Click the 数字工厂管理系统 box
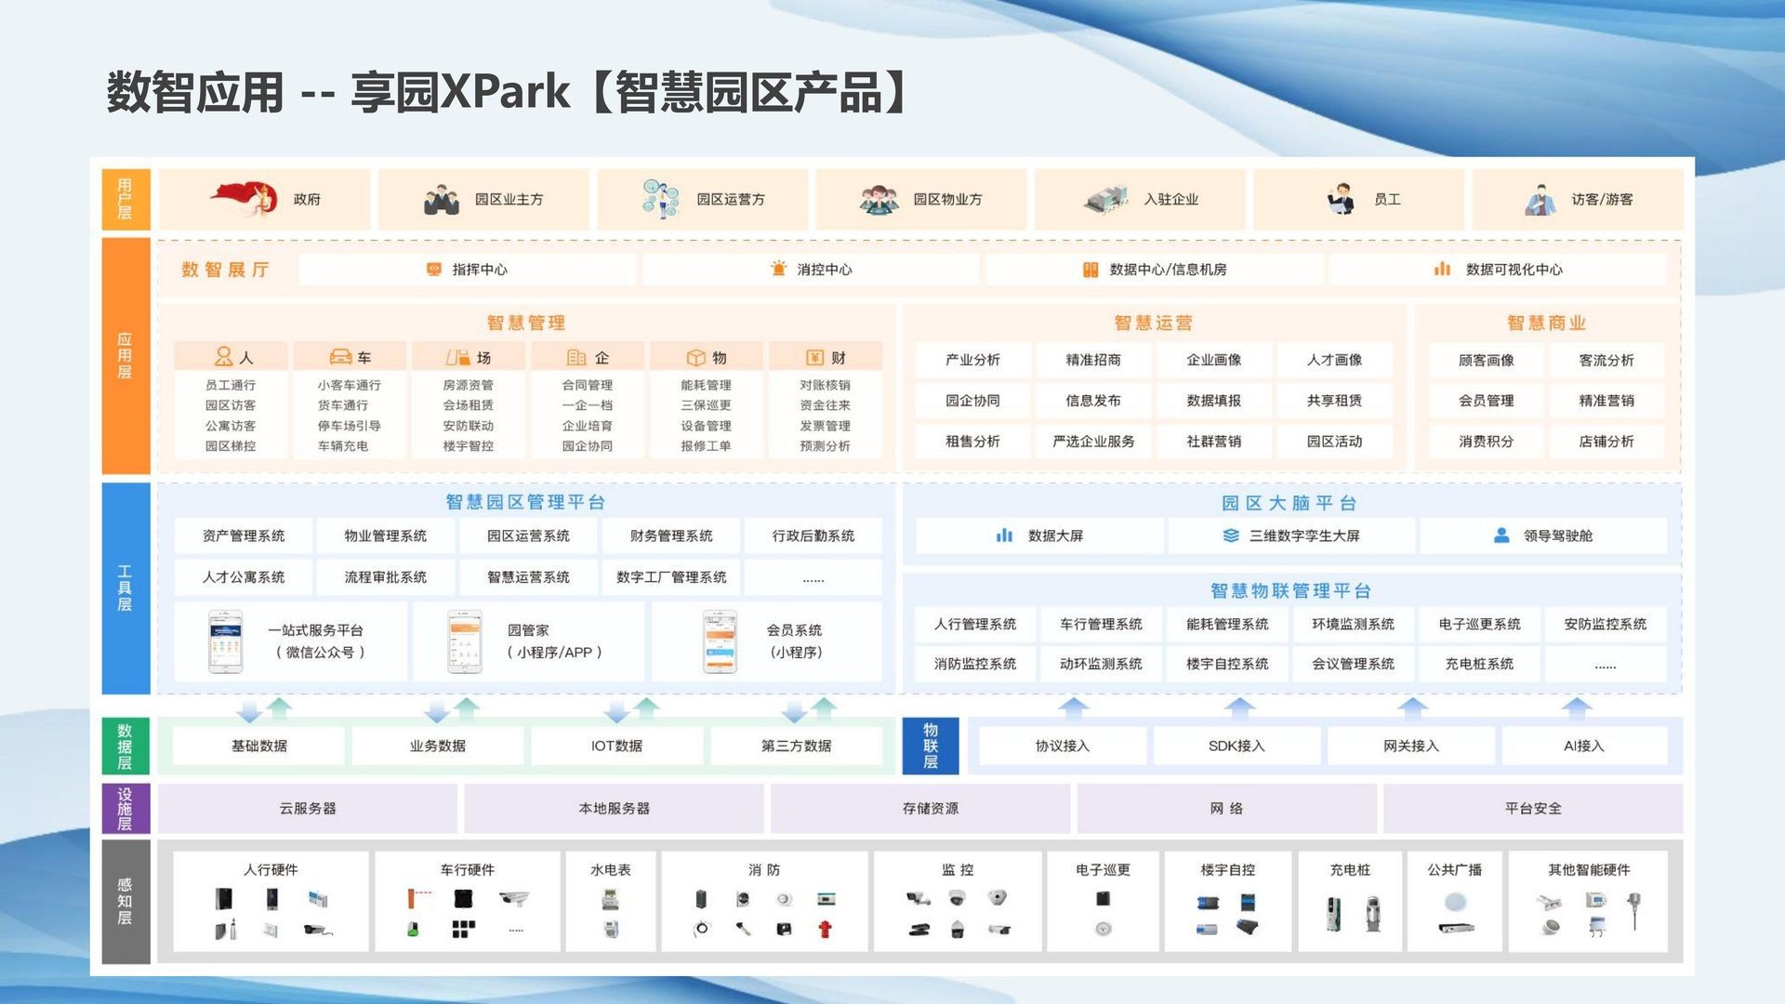1785x1004 pixels. pos(671,577)
